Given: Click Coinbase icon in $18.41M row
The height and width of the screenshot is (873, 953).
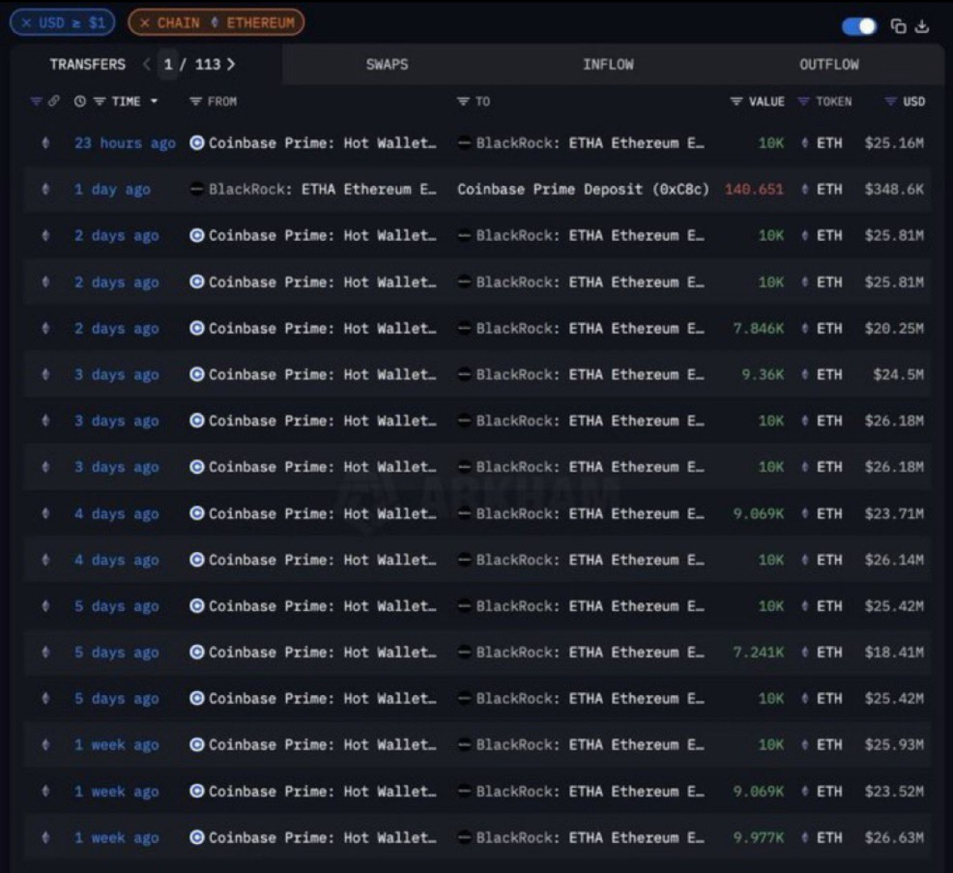Looking at the screenshot, I should [x=196, y=652].
